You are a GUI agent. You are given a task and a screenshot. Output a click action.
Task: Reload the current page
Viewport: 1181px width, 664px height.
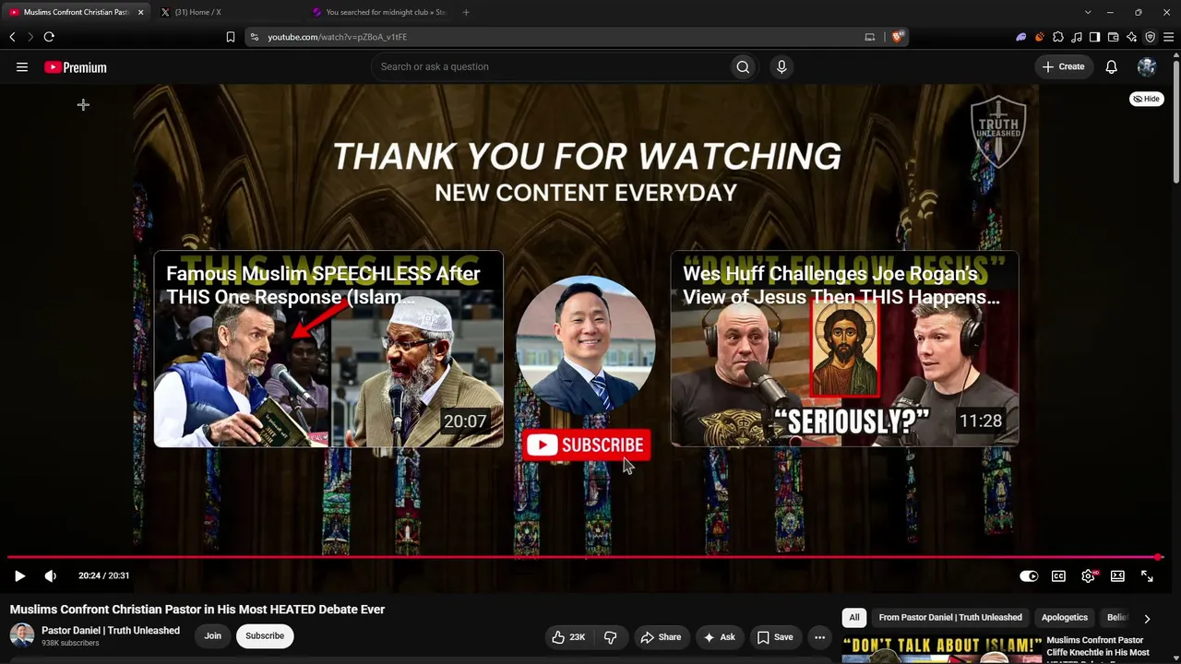click(49, 37)
